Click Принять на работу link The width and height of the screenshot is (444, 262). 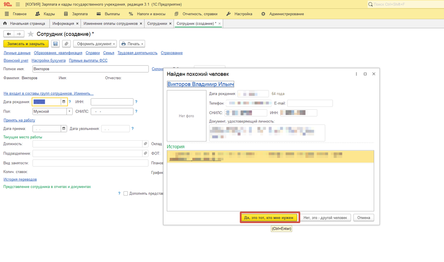point(19,120)
